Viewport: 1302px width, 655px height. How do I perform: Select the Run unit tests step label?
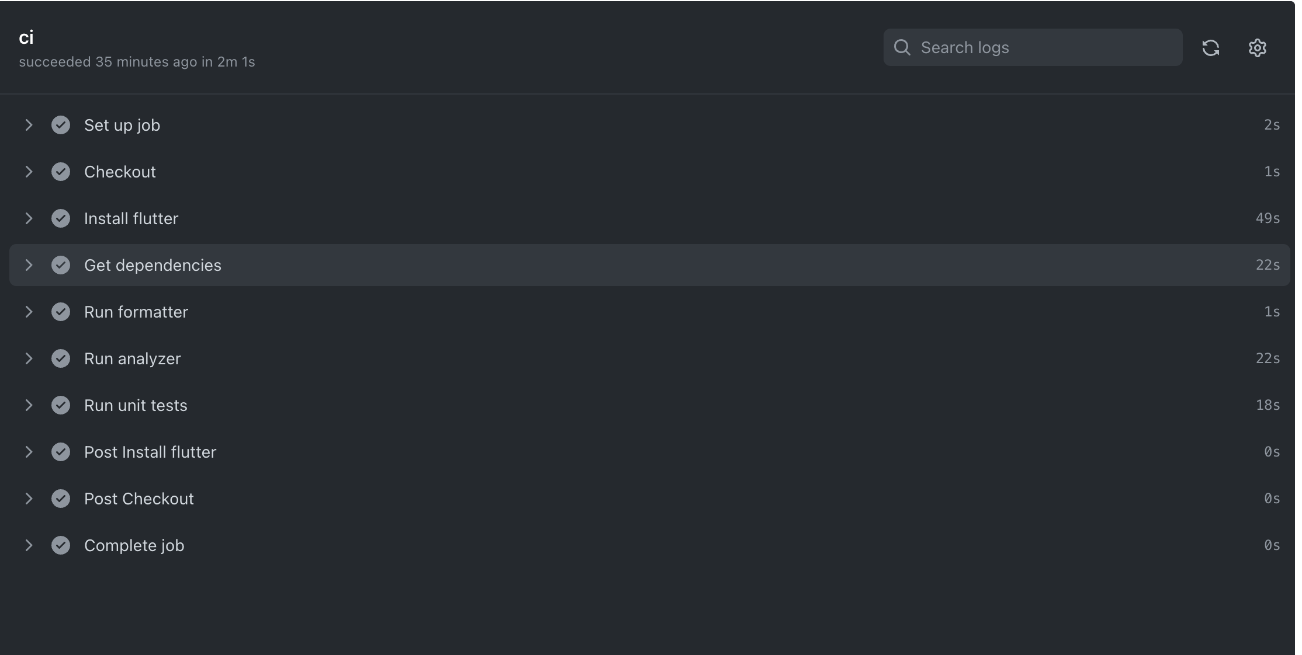[x=136, y=405]
